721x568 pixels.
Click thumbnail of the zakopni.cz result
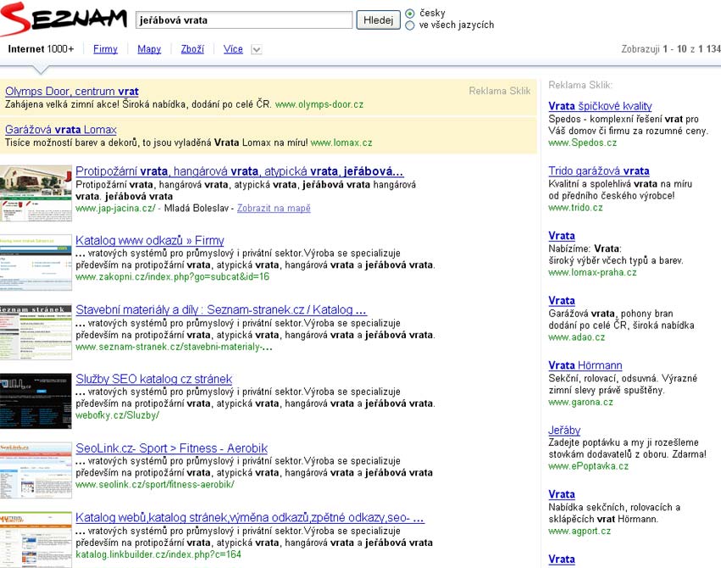[x=36, y=262]
